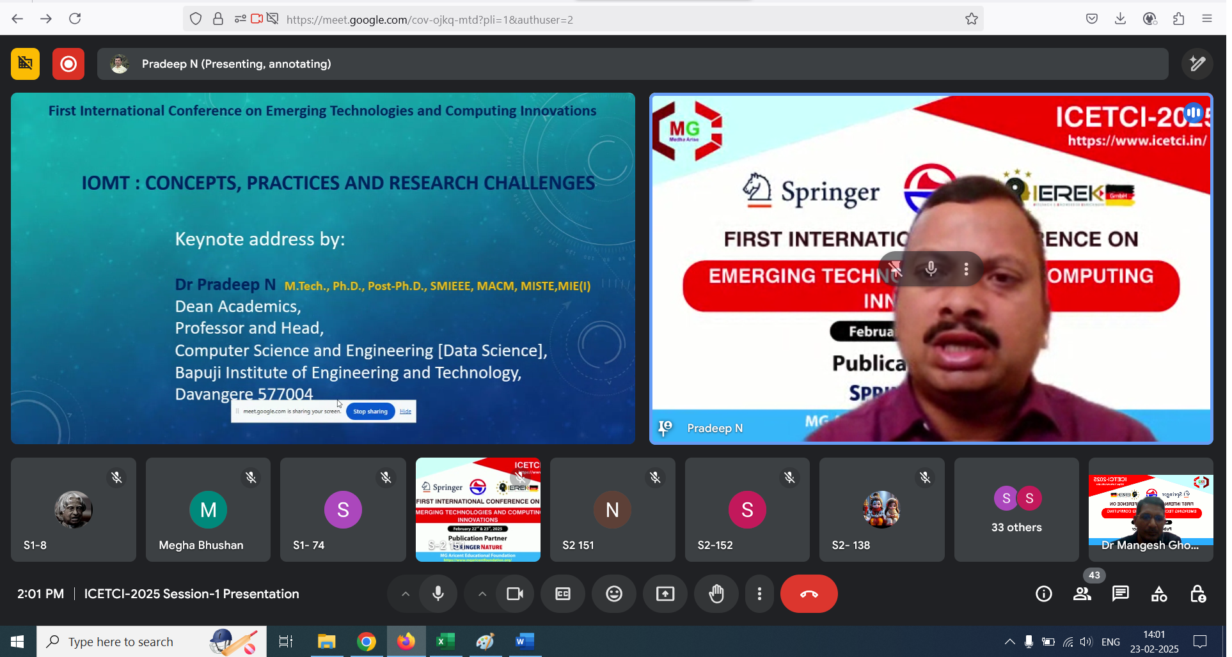Click the Pradeep N name label
1232x657 pixels.
(715, 428)
